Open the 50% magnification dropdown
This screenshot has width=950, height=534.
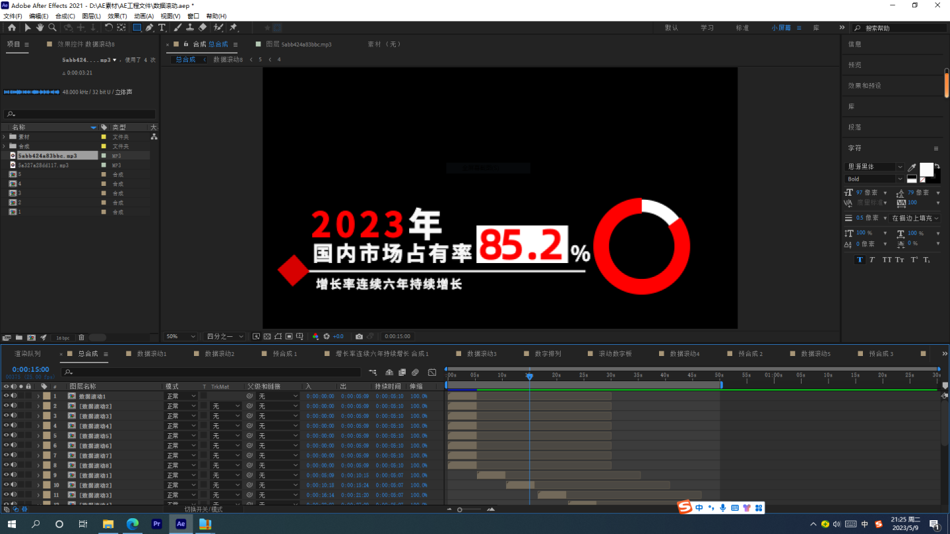[181, 336]
